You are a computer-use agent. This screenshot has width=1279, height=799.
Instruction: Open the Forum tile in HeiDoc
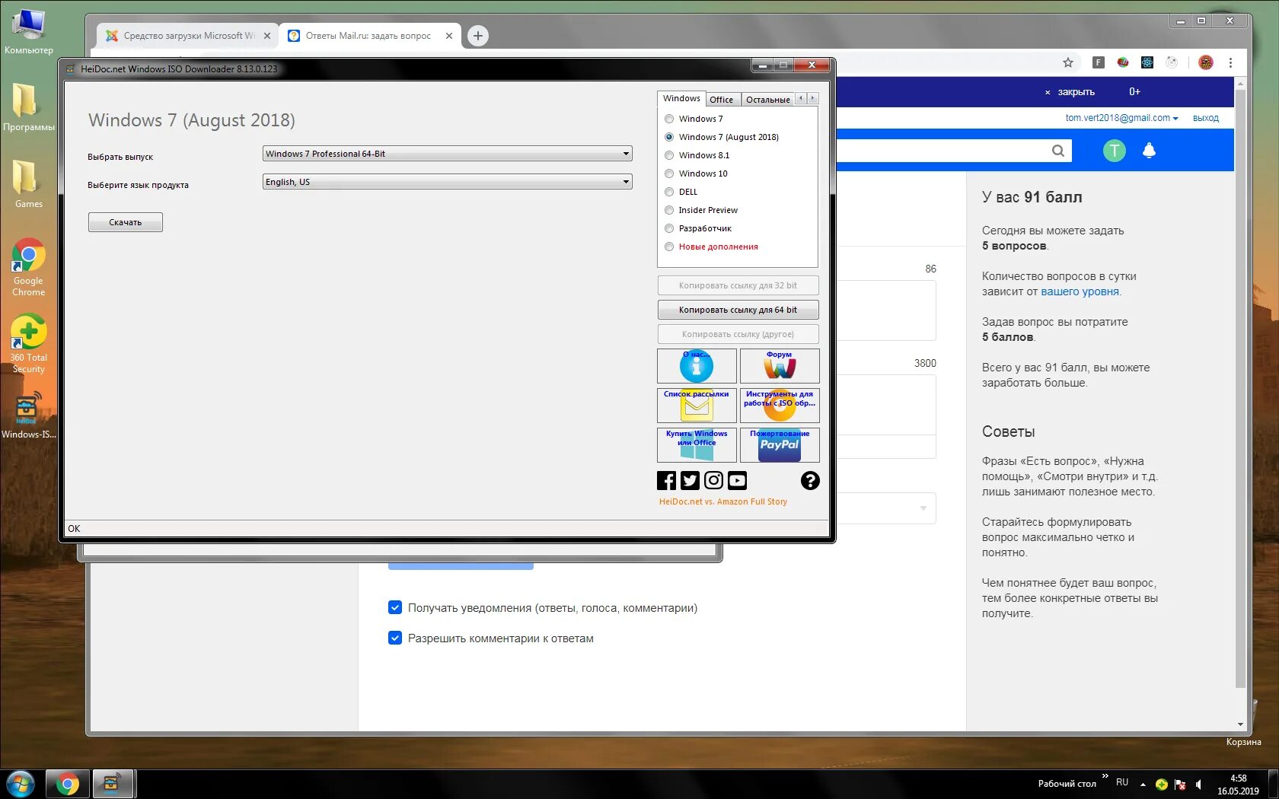coord(780,366)
